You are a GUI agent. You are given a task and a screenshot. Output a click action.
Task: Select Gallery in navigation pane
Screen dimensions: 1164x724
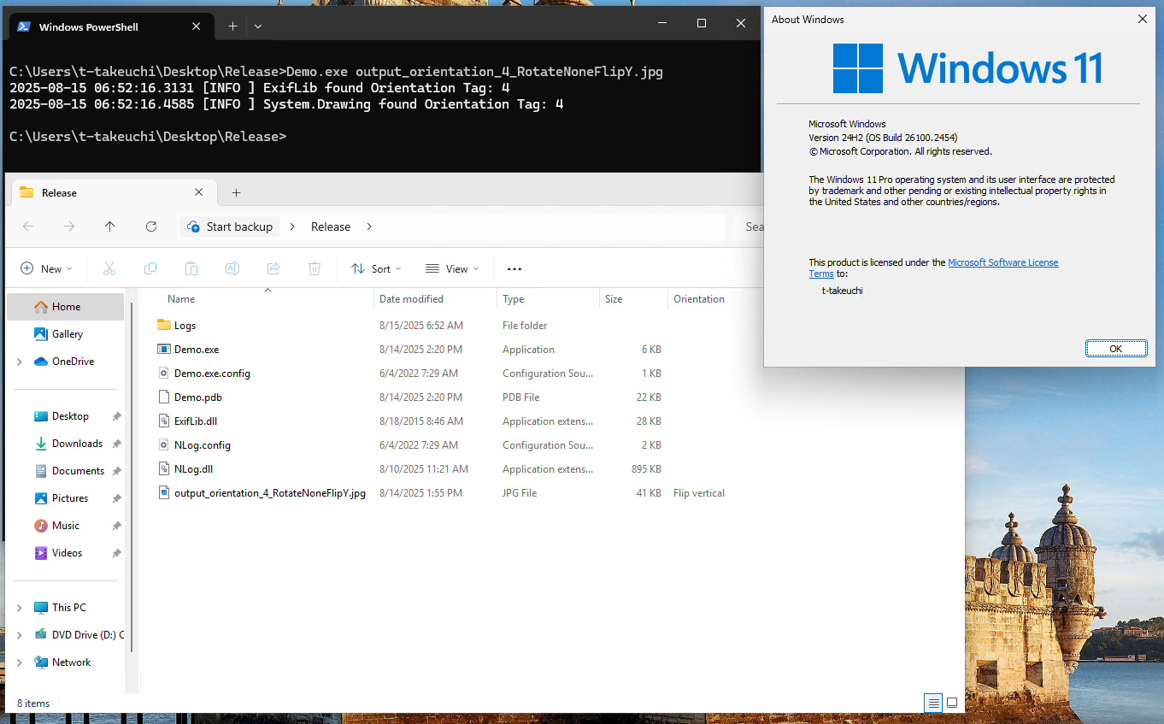click(x=66, y=334)
